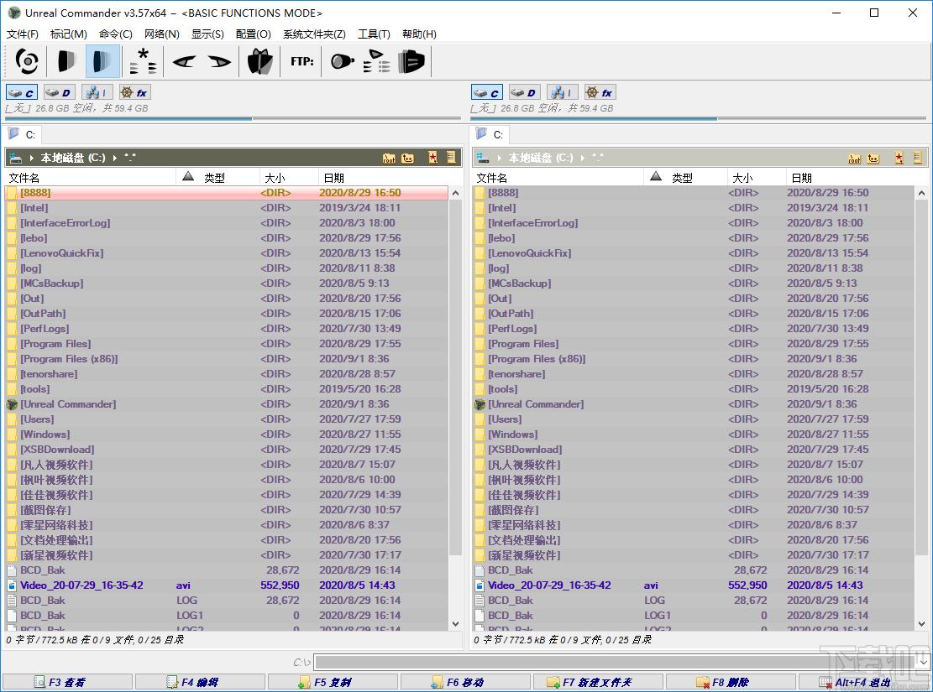Image resolution: width=933 pixels, height=692 pixels.
Task: Select [Windows] folder in right panel
Action: pyautogui.click(x=694, y=434)
